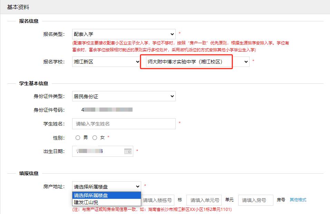Click the 学生姓名 name input field
This screenshot has height=214, width=330.
click(x=124, y=124)
